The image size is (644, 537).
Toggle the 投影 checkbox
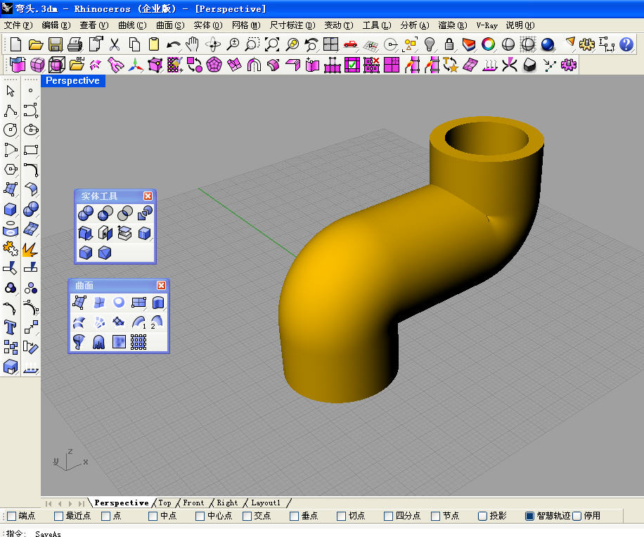coord(483,516)
